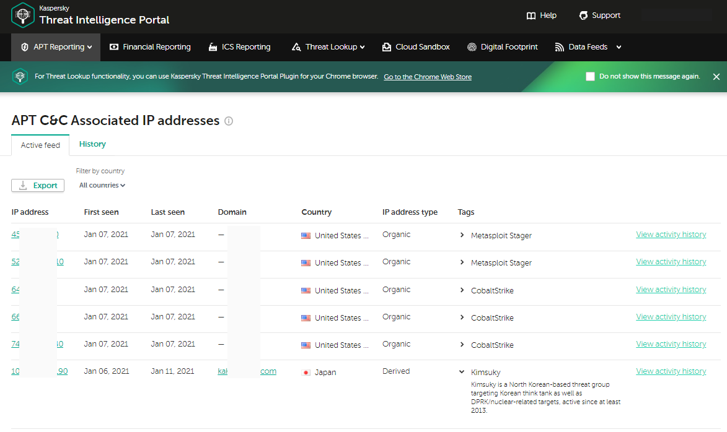Click the Digital Footprint fingerprint icon

point(472,47)
